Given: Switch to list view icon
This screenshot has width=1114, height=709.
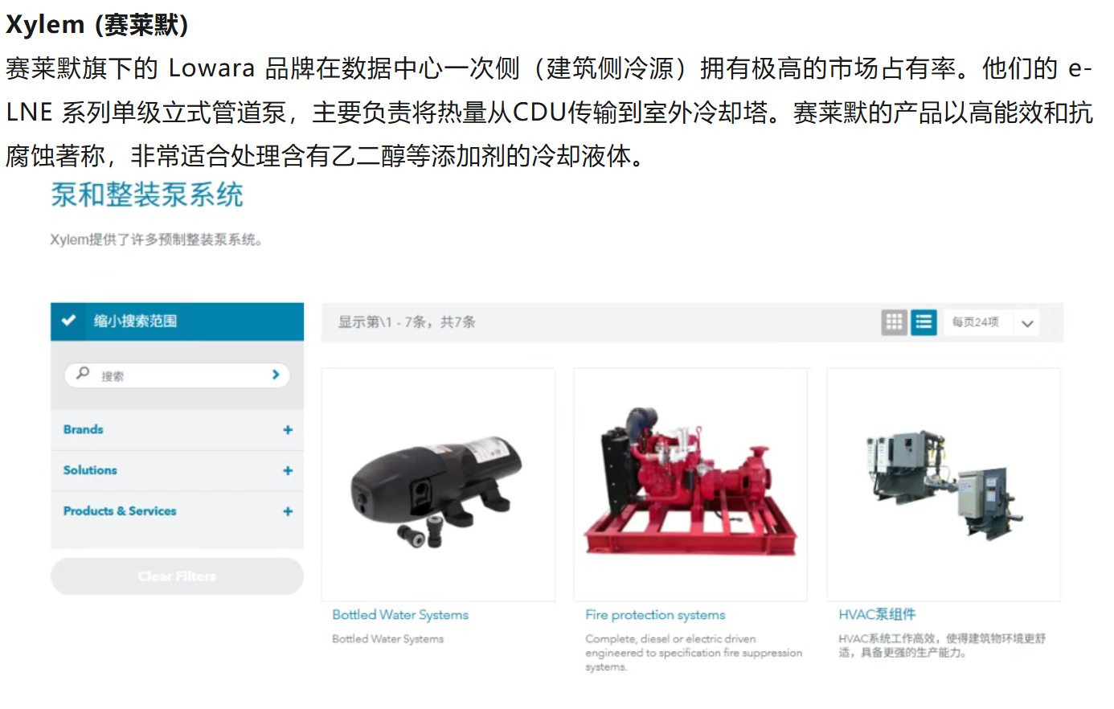Looking at the screenshot, I should click(924, 322).
